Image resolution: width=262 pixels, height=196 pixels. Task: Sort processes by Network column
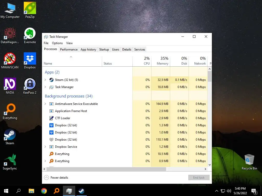click(198, 61)
